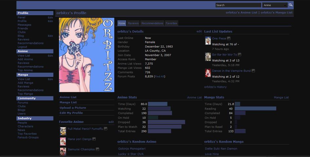
Task: Open the small icon next to One Piece
Action: 229,38
